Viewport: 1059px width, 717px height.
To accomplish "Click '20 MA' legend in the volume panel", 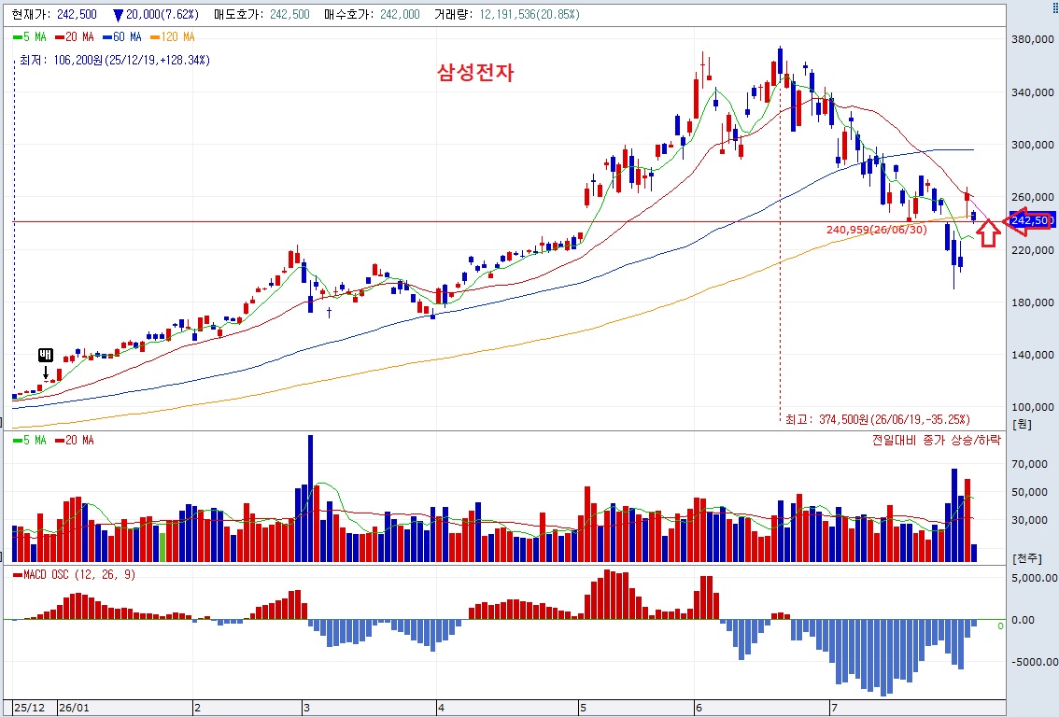I will pyautogui.click(x=75, y=441).
